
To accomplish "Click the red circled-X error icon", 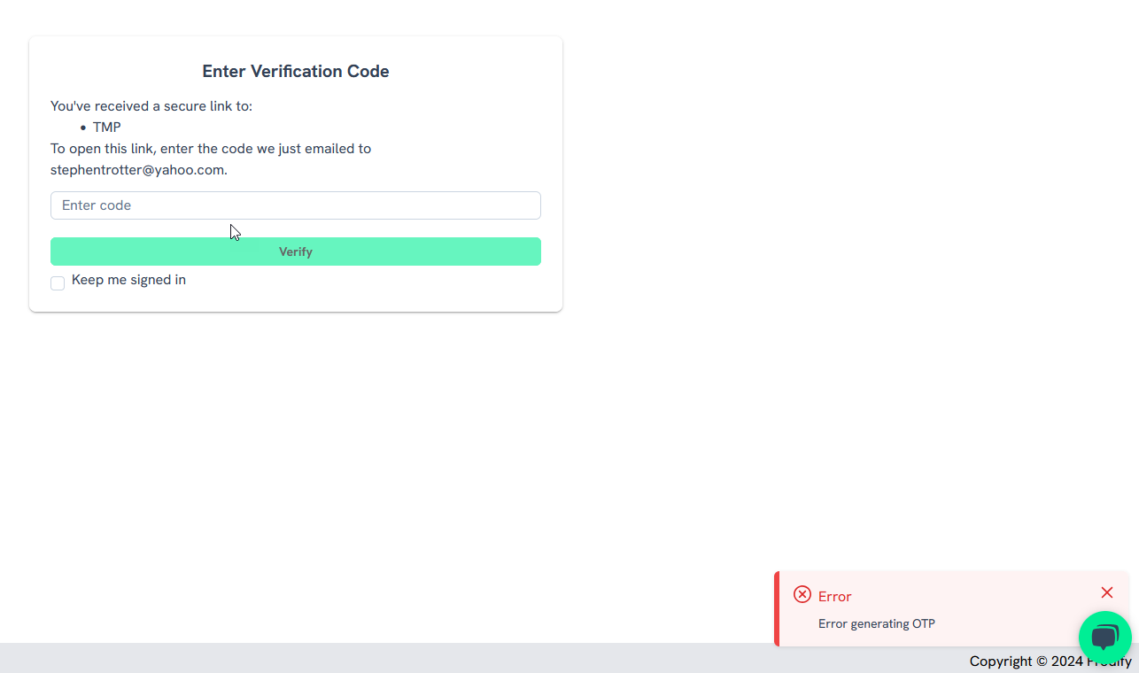I will tap(802, 594).
